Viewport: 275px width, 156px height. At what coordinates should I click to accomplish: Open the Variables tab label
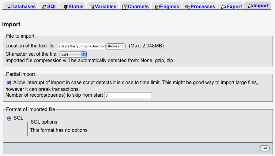[x=105, y=6]
